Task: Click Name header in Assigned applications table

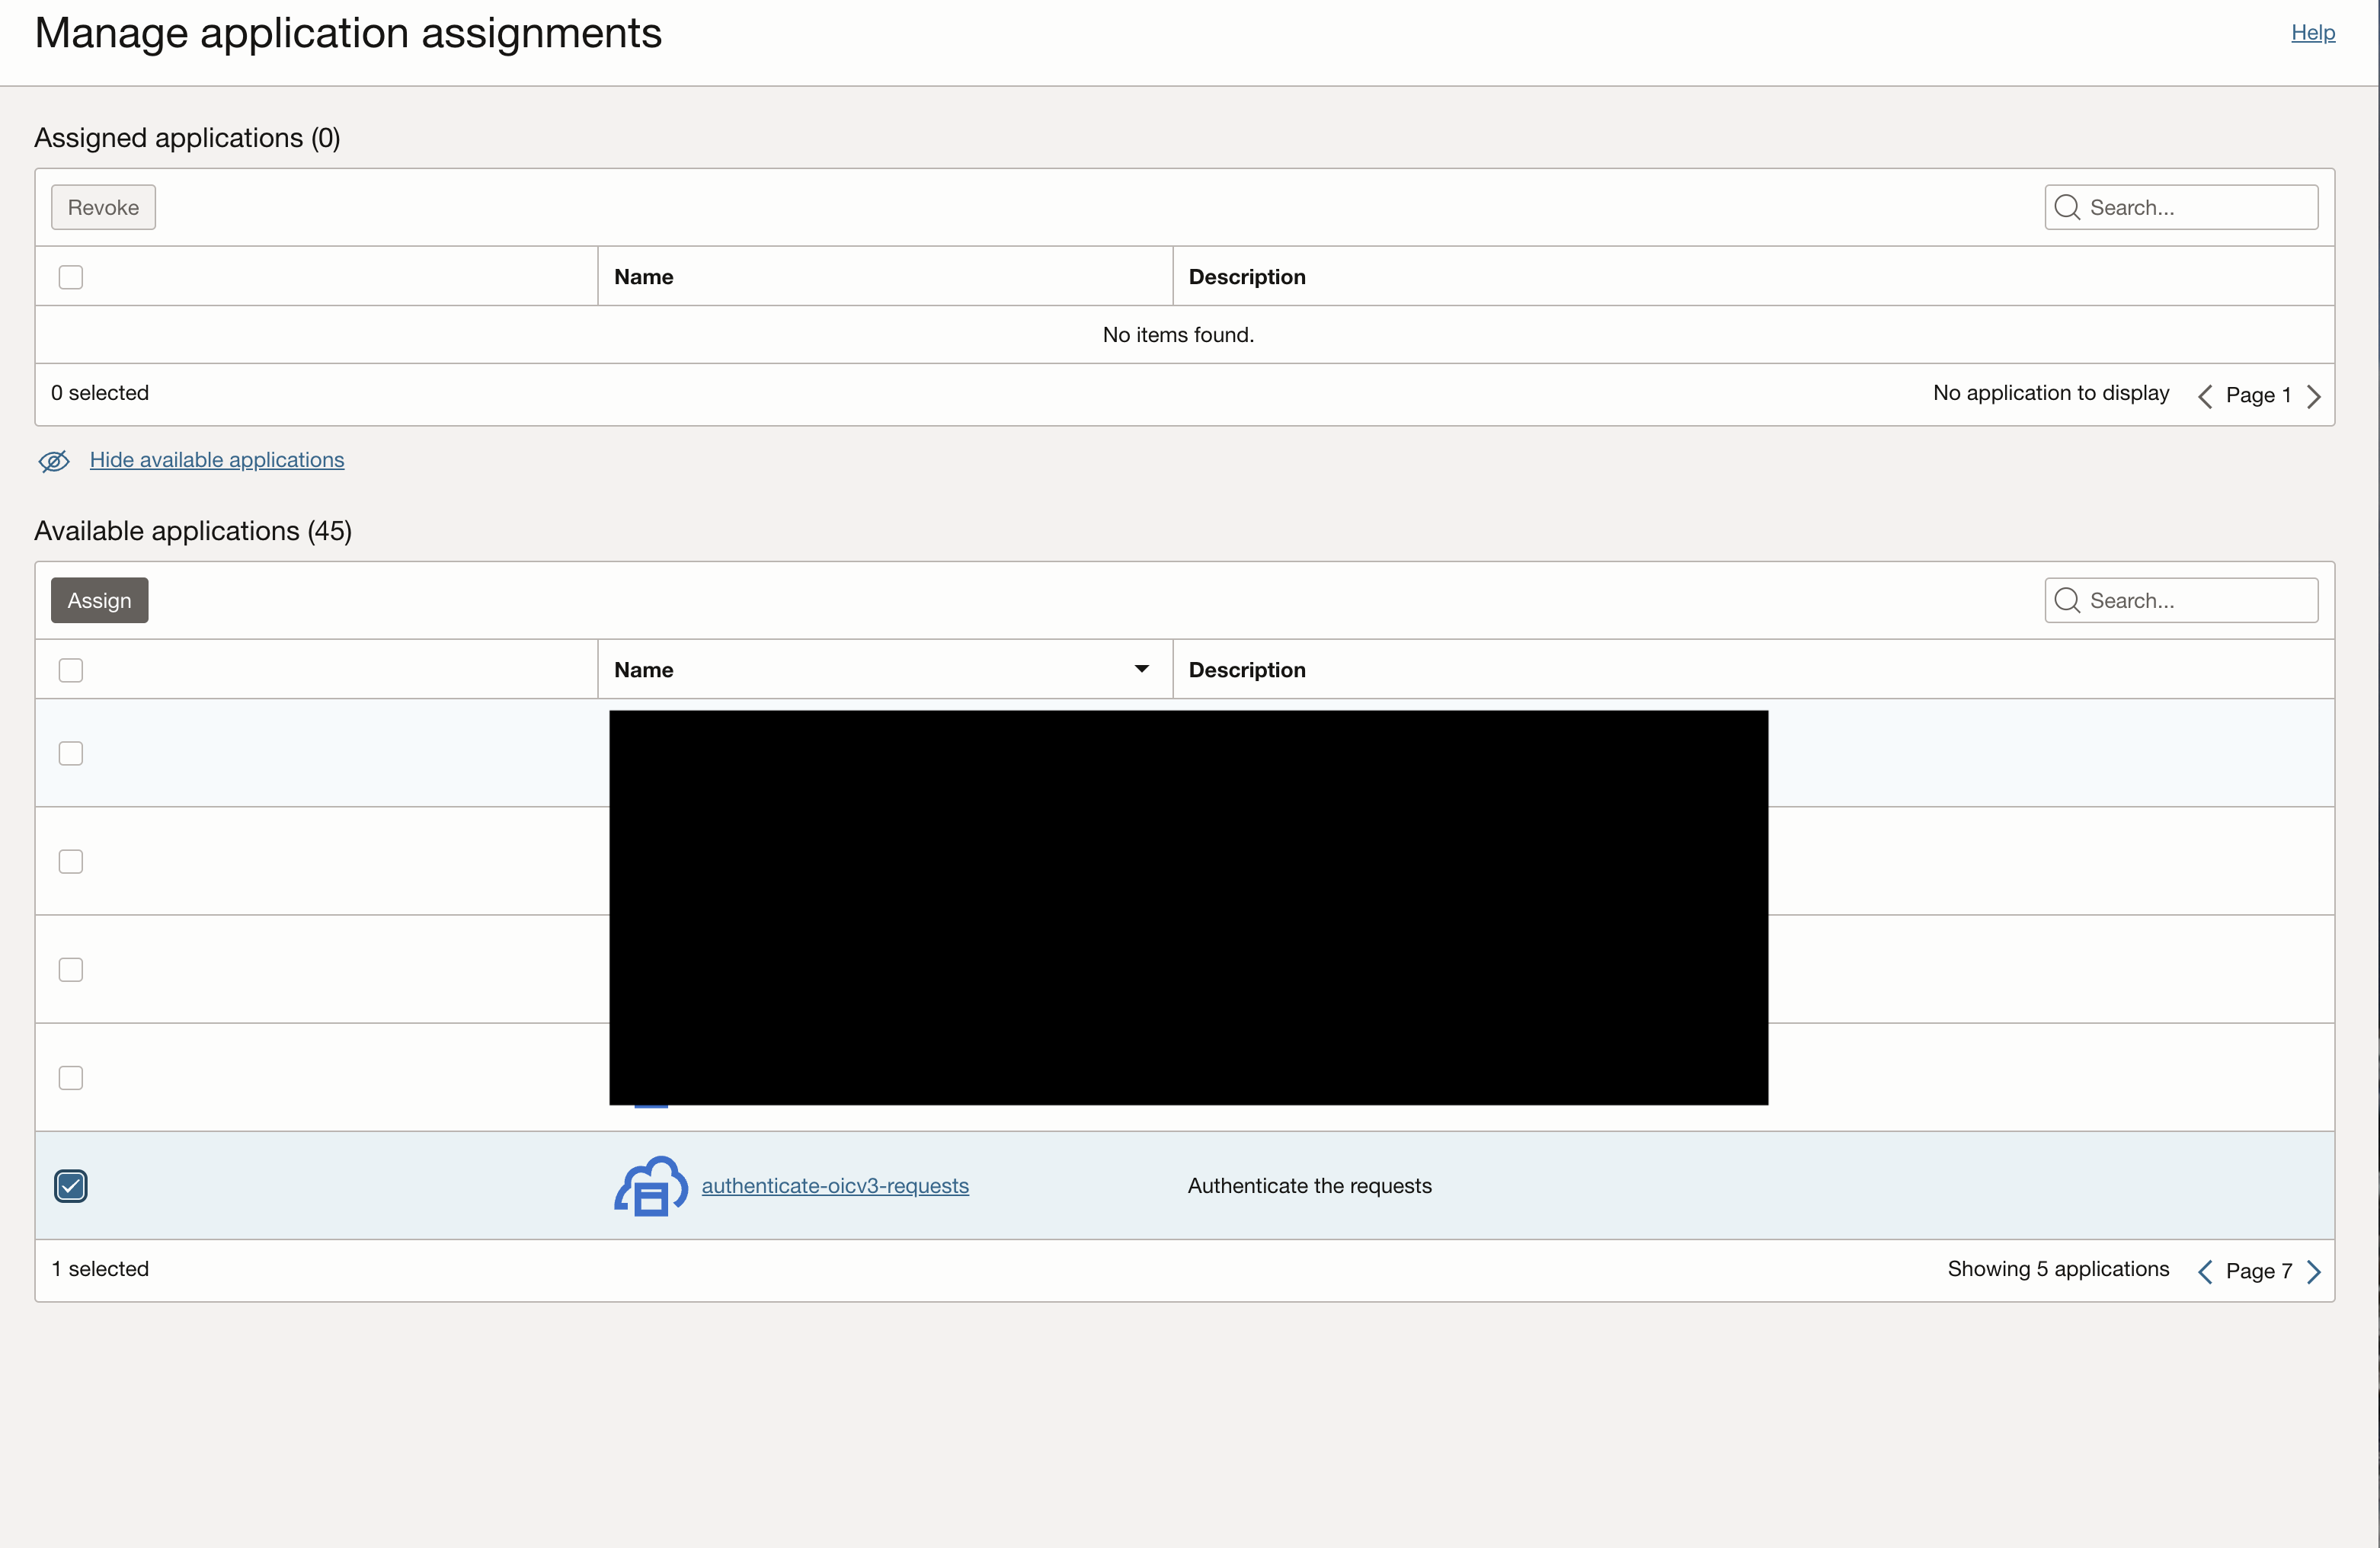Action: pos(643,277)
